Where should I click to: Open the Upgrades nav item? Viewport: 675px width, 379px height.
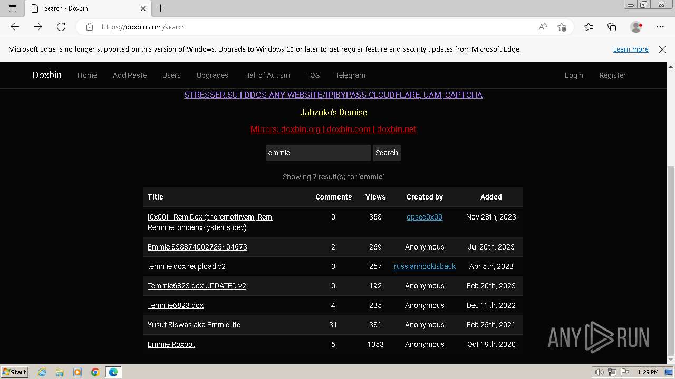(x=212, y=75)
